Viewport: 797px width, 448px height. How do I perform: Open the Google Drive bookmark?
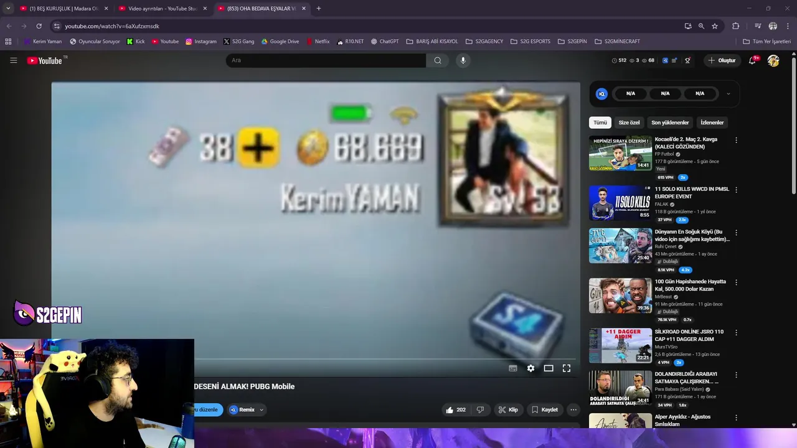(280, 41)
